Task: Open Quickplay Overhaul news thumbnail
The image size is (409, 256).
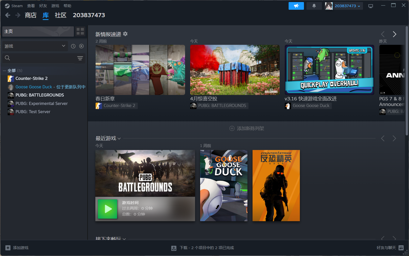Action: coord(330,70)
